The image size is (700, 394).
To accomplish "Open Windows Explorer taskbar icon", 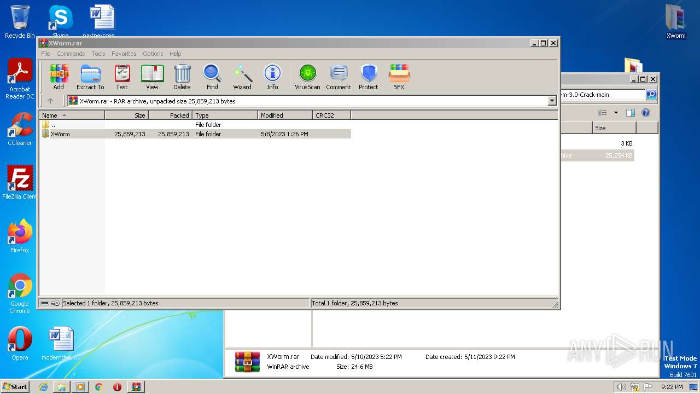I will tap(62, 387).
